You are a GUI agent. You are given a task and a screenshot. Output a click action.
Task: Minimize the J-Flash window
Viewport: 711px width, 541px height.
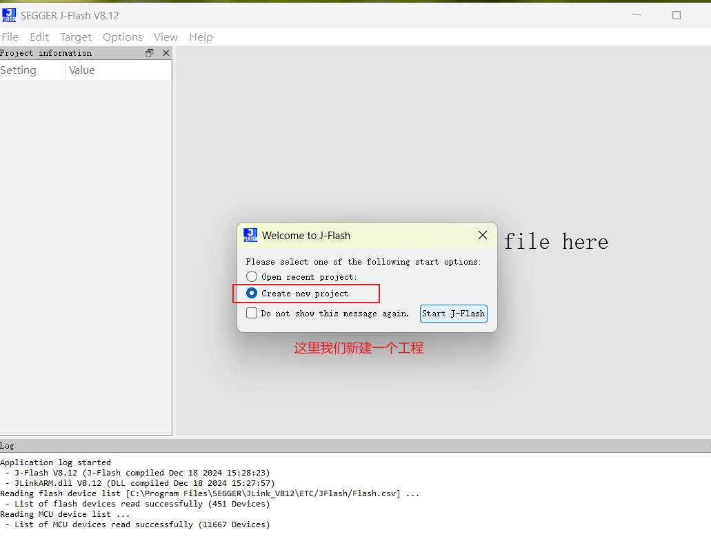(637, 15)
